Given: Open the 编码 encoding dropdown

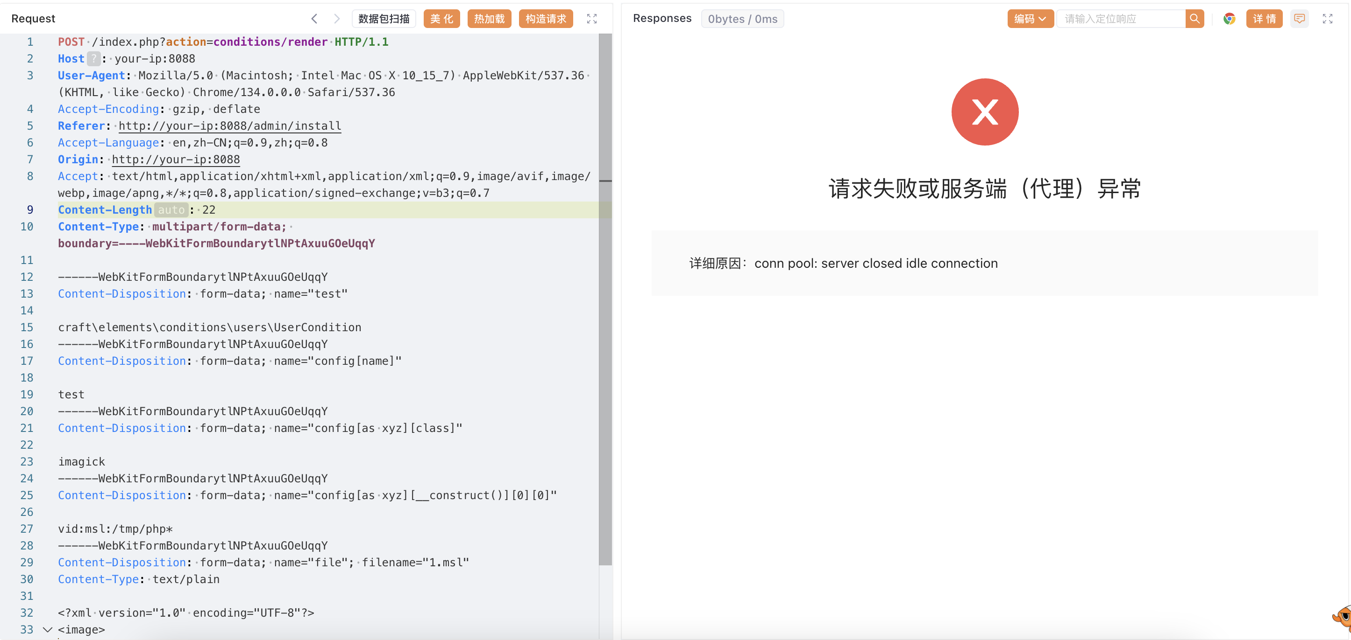Looking at the screenshot, I should point(1030,19).
